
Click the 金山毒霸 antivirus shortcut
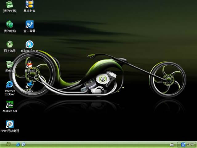[30, 24]
